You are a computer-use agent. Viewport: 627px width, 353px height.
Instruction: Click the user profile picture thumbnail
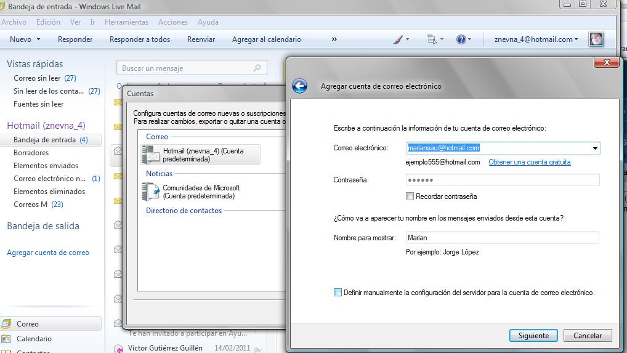pyautogui.click(x=596, y=39)
